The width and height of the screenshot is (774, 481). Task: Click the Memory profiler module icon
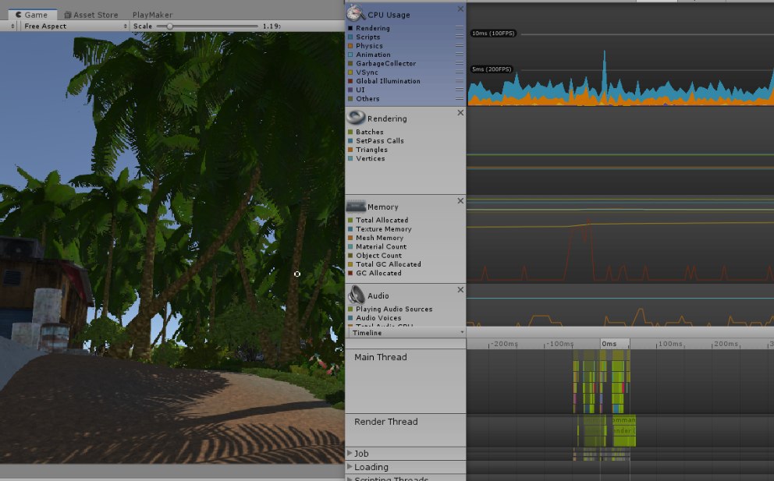click(356, 206)
